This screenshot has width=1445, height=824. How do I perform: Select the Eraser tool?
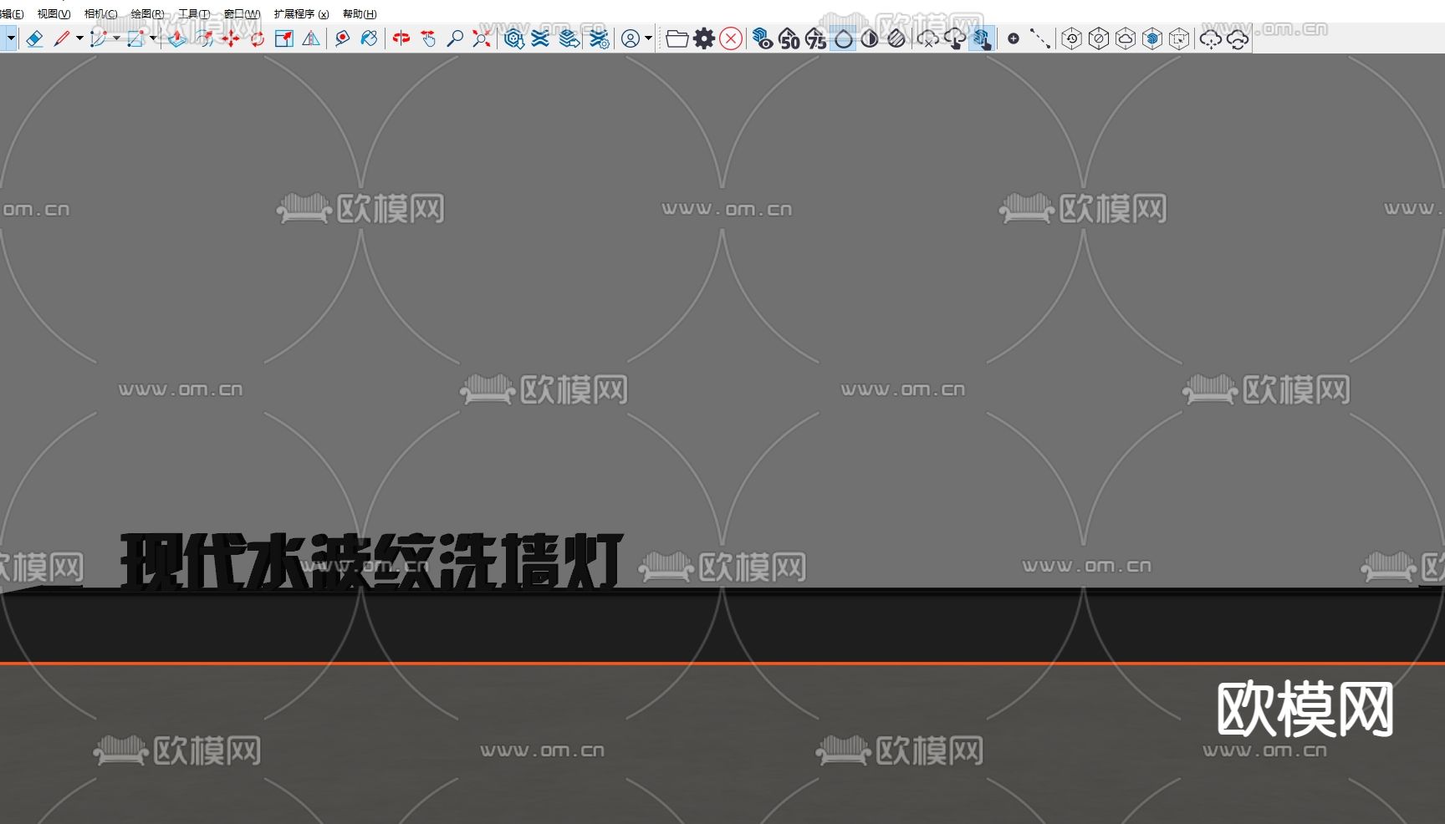[34, 38]
